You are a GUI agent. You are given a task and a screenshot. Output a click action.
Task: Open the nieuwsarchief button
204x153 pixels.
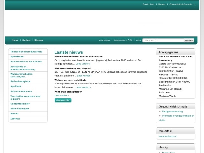coord(63,100)
